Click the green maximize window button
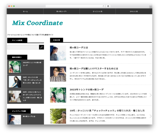Screen dimensions: 159x134 coord(14,6)
